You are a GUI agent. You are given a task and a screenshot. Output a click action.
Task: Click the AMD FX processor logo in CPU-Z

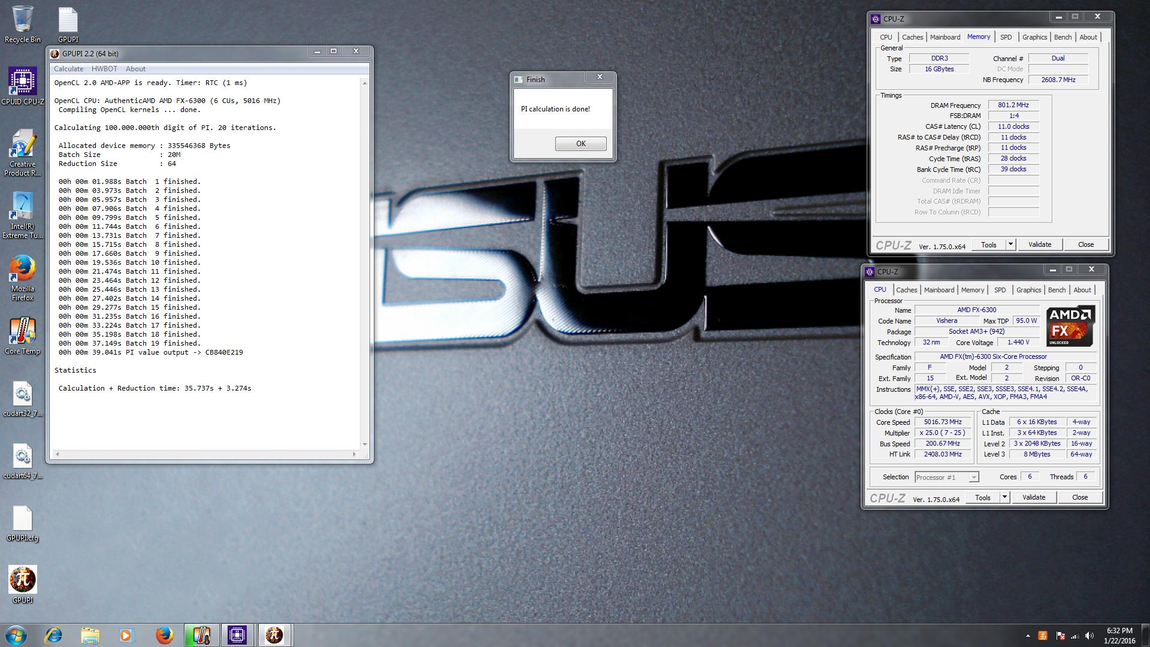pyautogui.click(x=1070, y=326)
